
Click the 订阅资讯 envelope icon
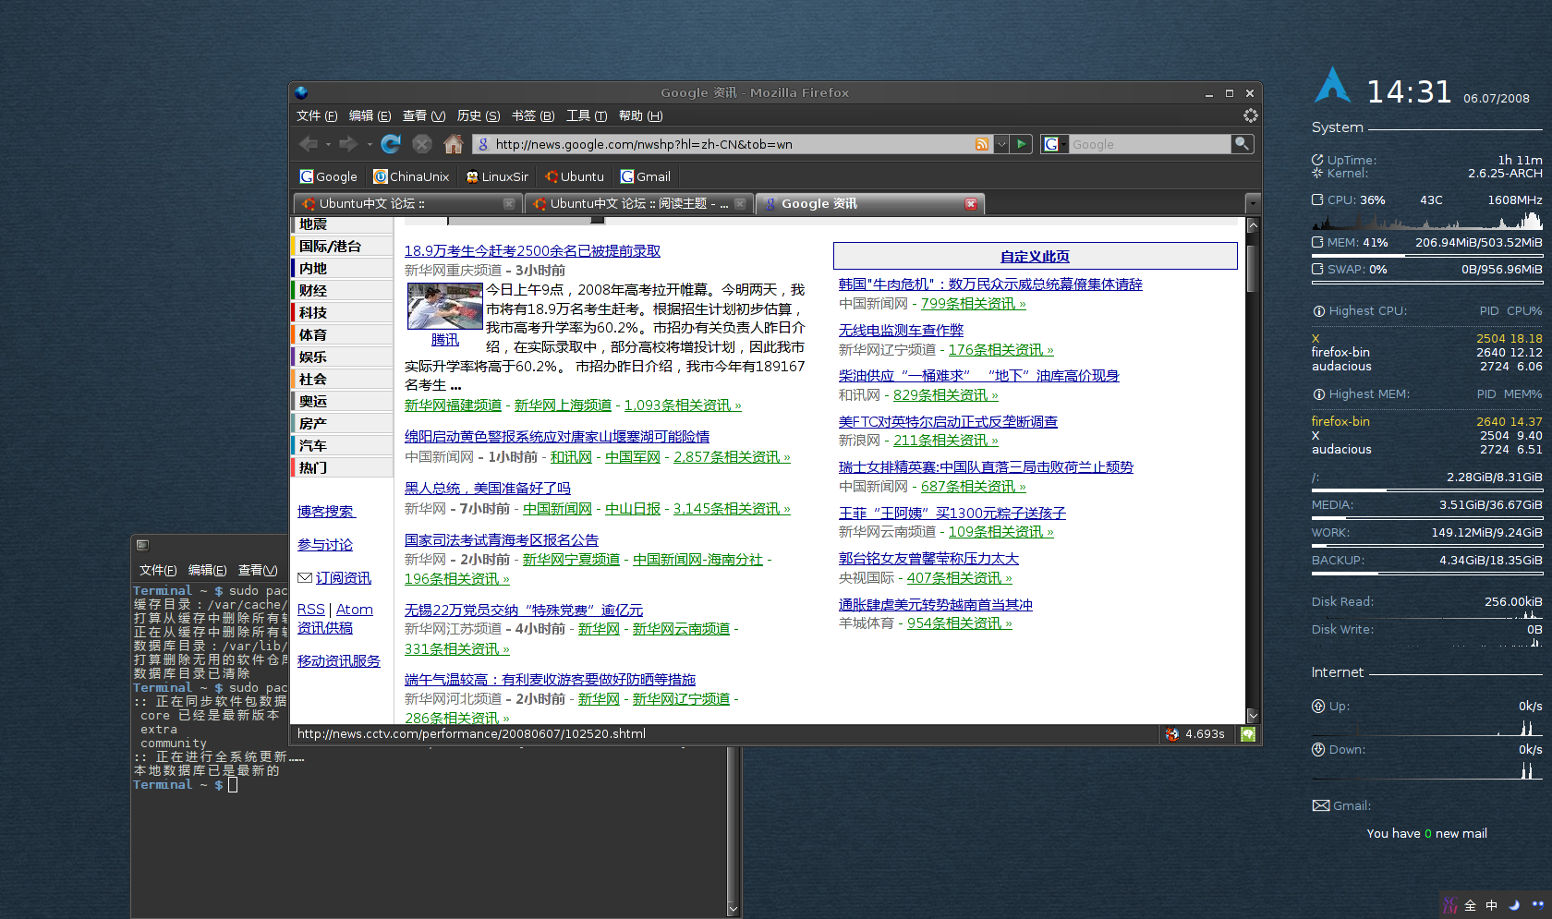click(305, 577)
